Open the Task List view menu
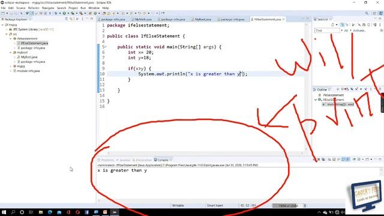 pos(380,25)
